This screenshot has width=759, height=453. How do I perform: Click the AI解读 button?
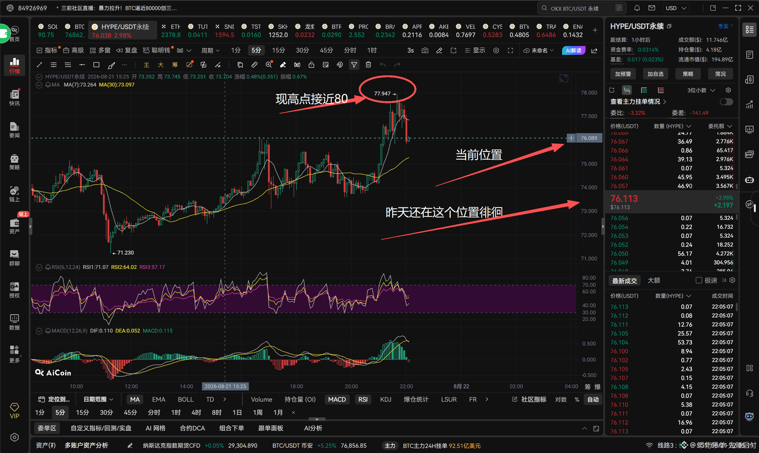(573, 50)
